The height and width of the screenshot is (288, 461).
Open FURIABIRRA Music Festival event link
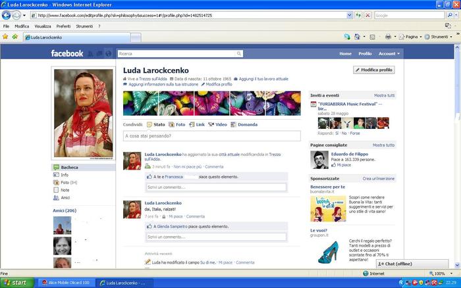pos(350,107)
